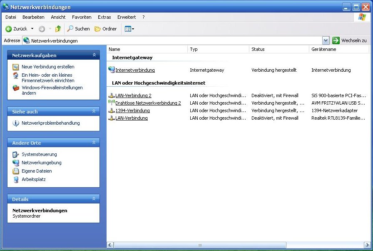
Task: Sort by the Status column header
Action: pos(279,49)
